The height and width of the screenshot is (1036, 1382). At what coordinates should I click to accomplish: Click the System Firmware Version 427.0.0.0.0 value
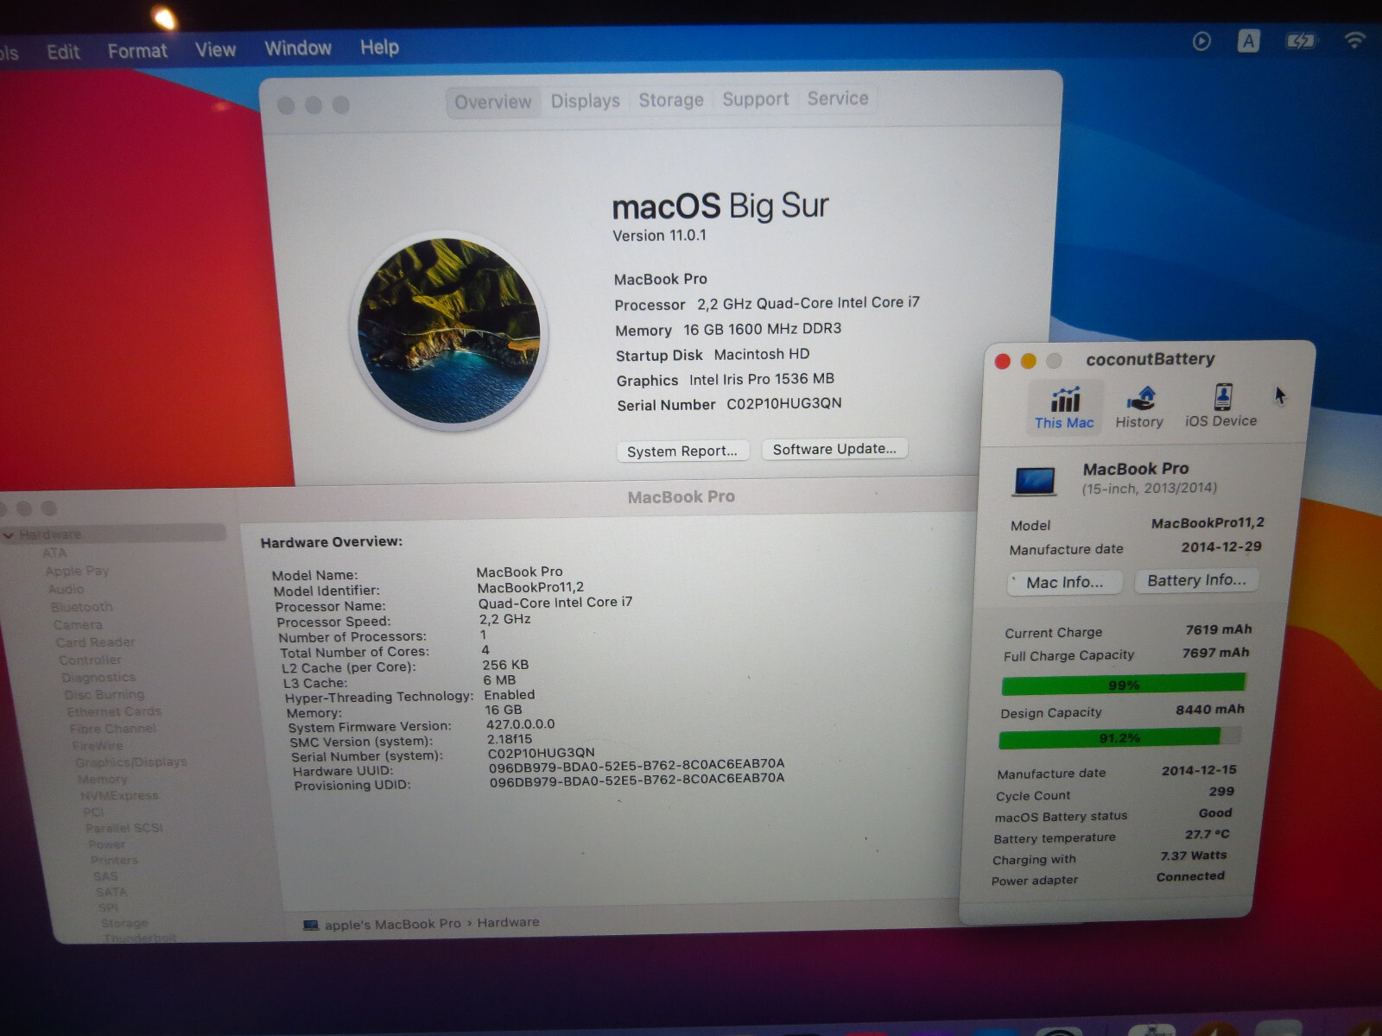(x=520, y=724)
